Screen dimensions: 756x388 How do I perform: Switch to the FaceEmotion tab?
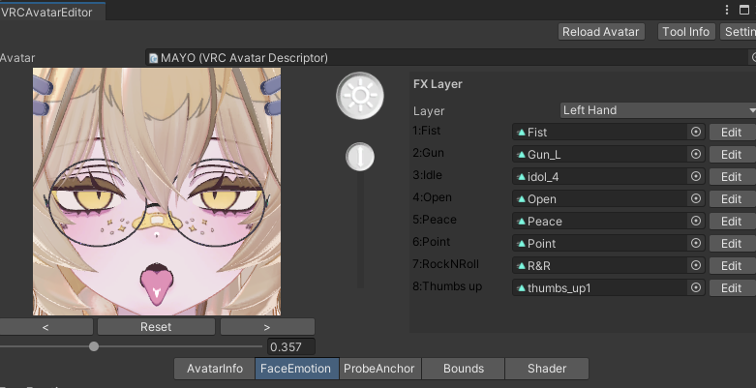(295, 369)
